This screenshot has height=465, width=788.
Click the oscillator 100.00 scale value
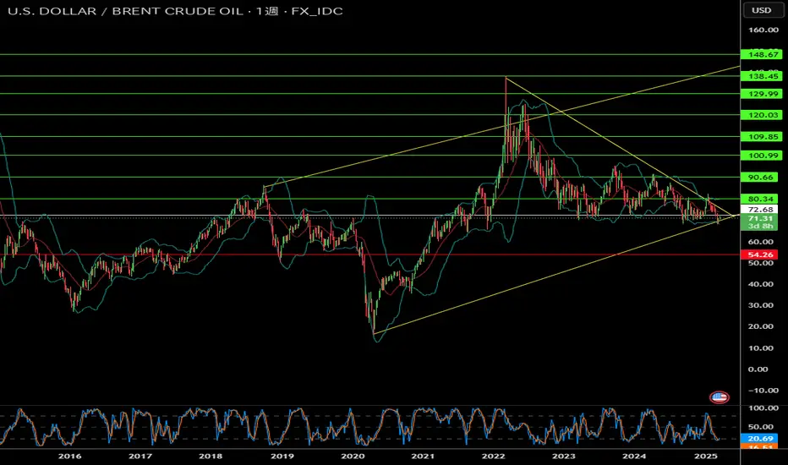763,408
